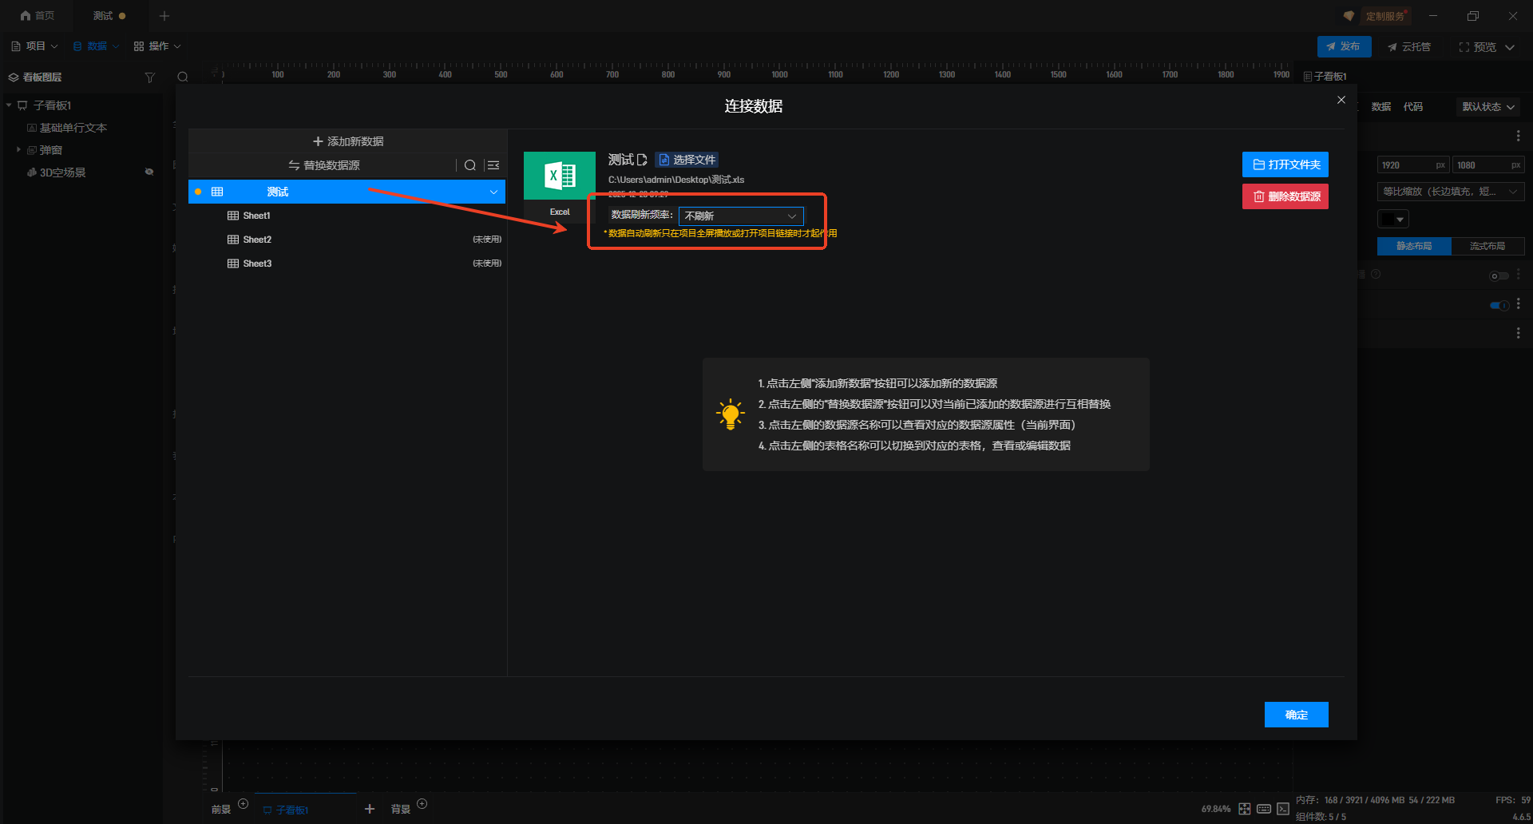Image resolution: width=1533 pixels, height=824 pixels.
Task: Click 添加新数据 to add a data source
Action: [x=348, y=141]
